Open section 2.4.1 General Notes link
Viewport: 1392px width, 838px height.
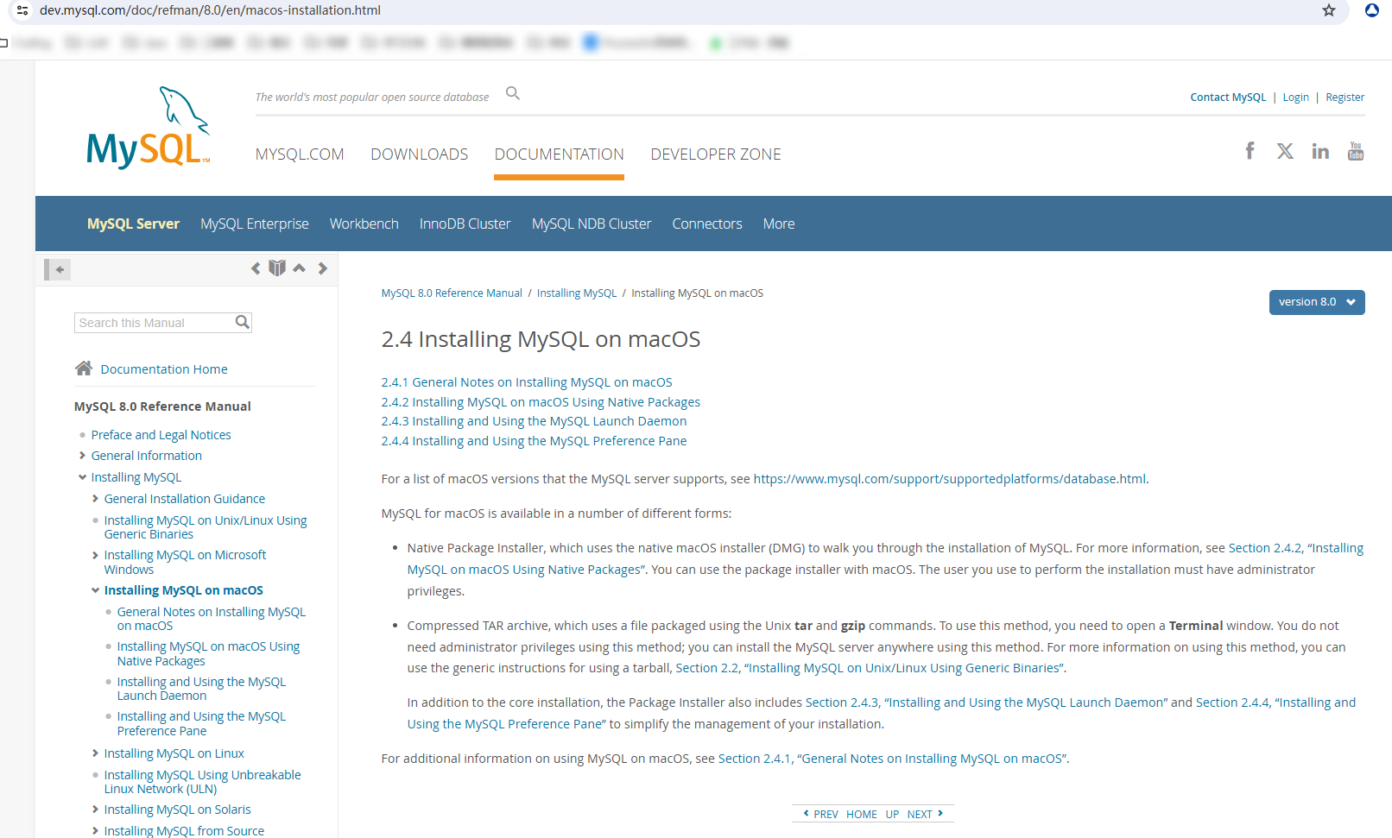(x=527, y=382)
